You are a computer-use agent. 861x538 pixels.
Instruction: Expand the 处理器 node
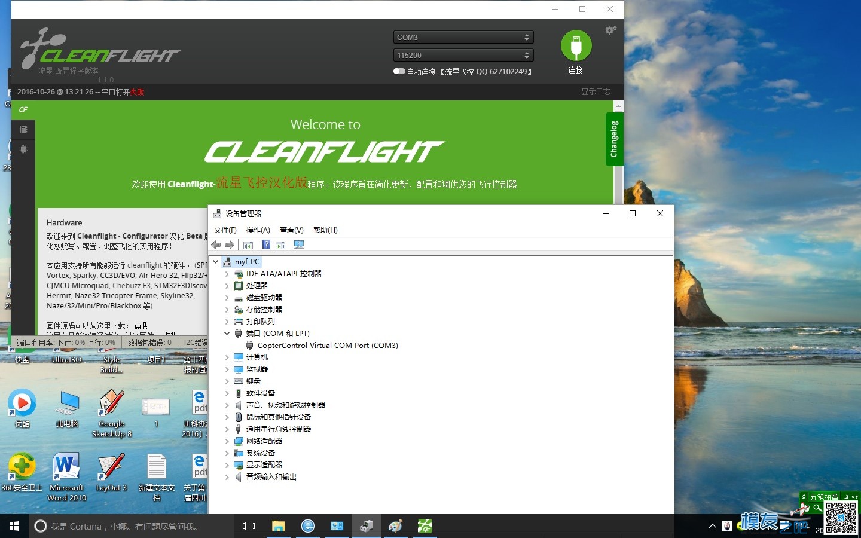(227, 286)
